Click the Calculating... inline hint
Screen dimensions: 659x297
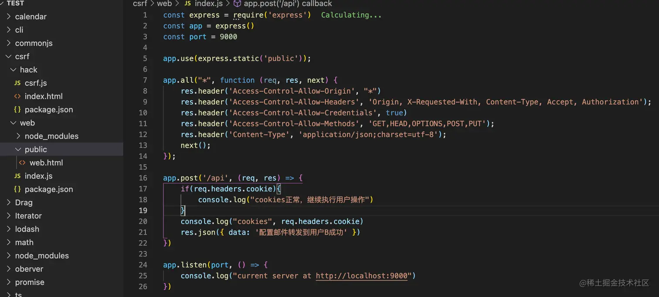(x=351, y=15)
